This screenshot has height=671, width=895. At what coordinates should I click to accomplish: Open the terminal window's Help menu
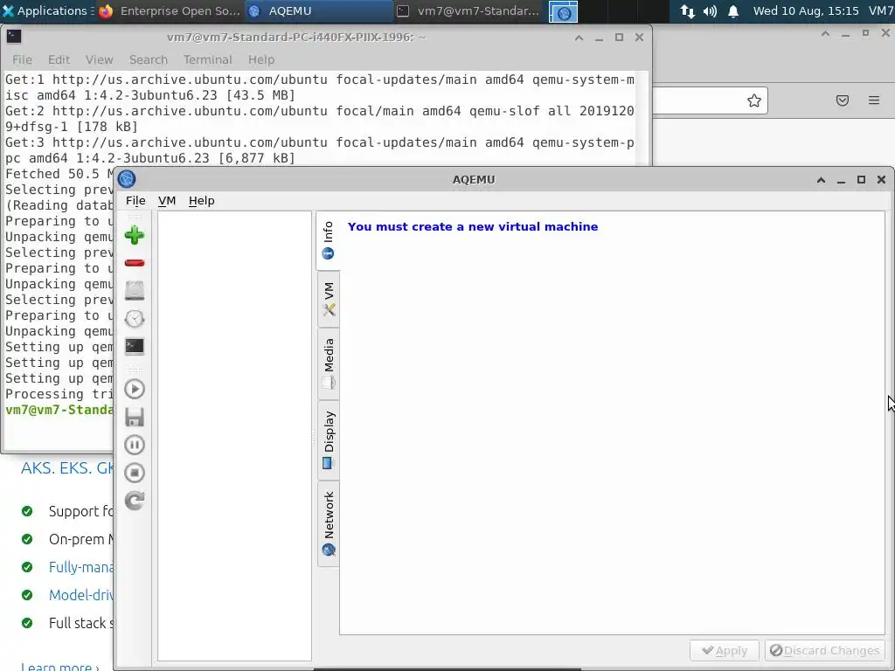pyautogui.click(x=260, y=59)
